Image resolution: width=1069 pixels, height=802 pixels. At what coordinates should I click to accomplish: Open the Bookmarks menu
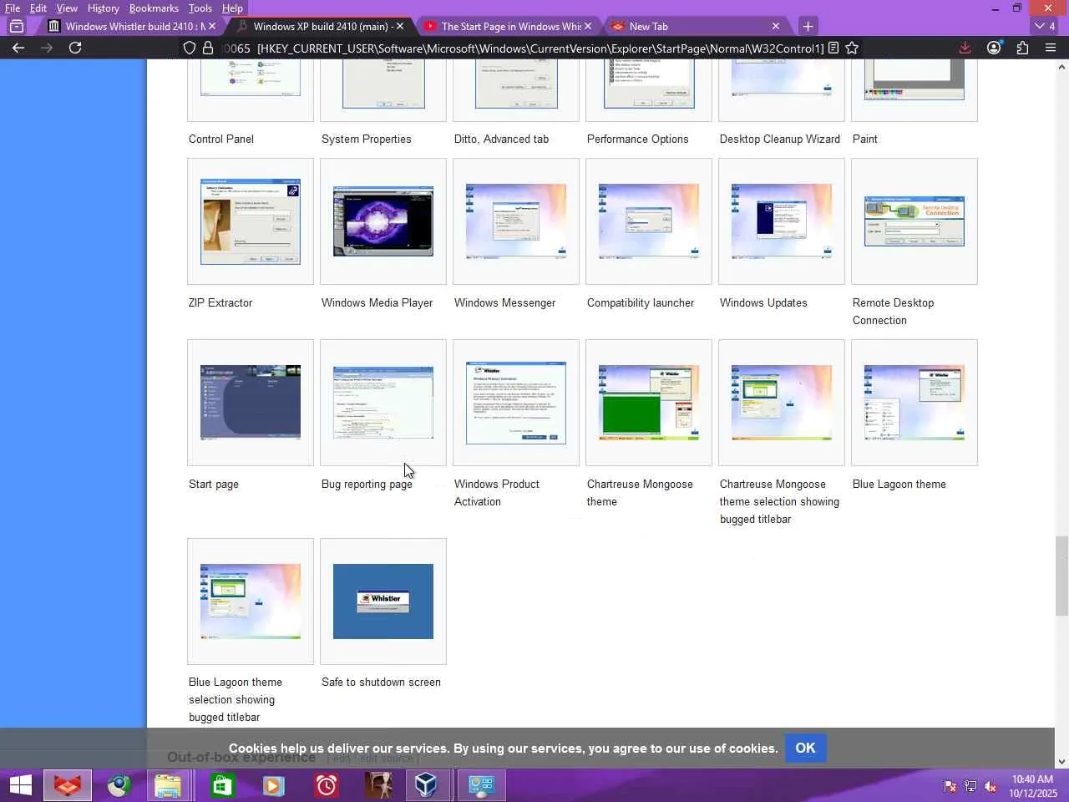pyautogui.click(x=154, y=8)
